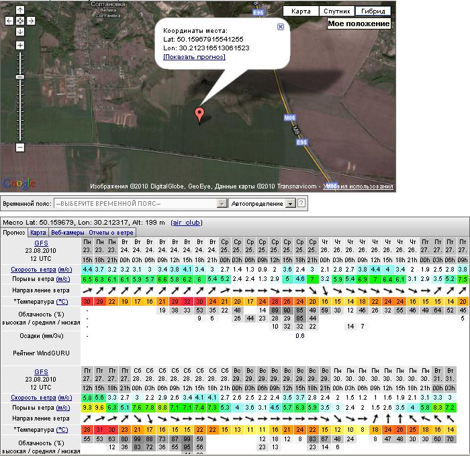
Task: Switch map to Гибрид view
Action: 373,11
